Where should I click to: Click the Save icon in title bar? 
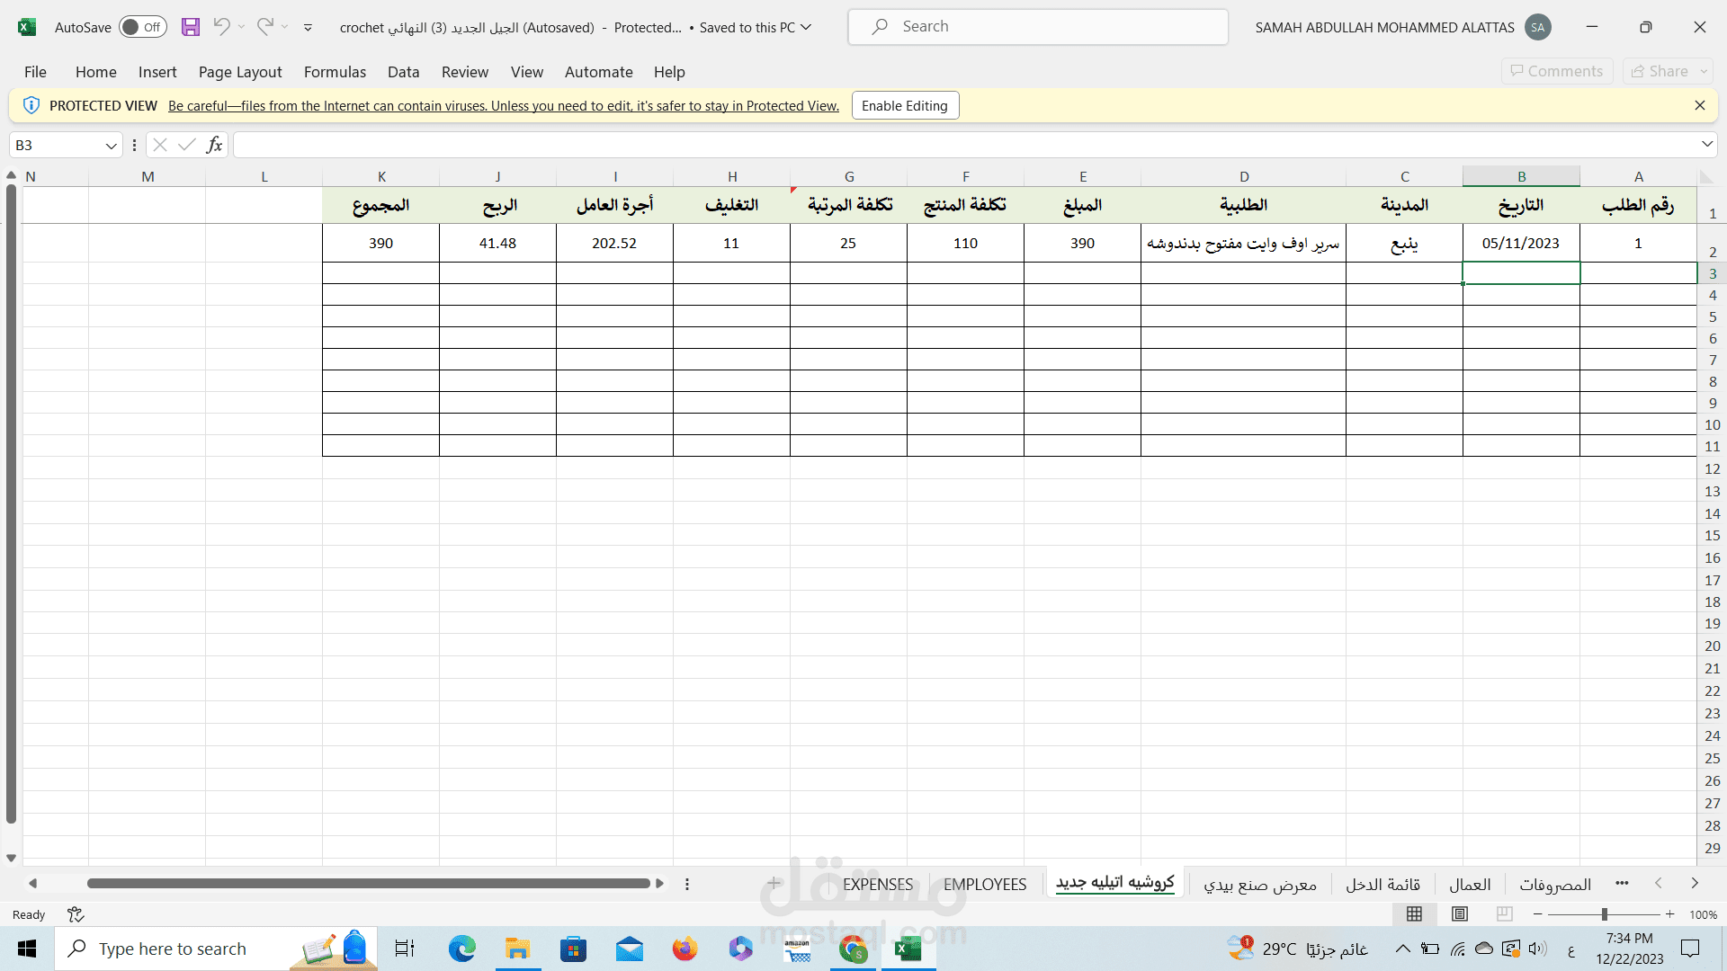click(x=190, y=27)
